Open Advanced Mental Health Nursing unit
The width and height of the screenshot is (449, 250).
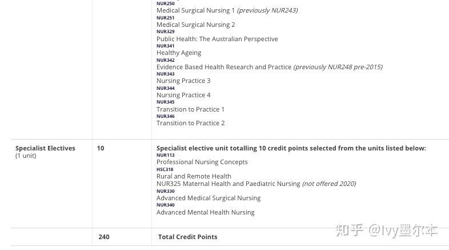pyautogui.click(x=205, y=212)
